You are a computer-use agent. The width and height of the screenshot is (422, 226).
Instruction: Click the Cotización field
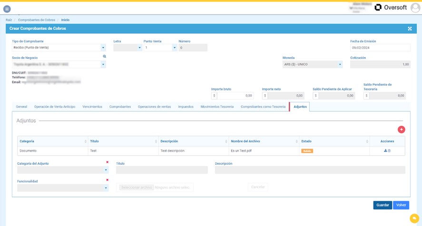pos(380,64)
